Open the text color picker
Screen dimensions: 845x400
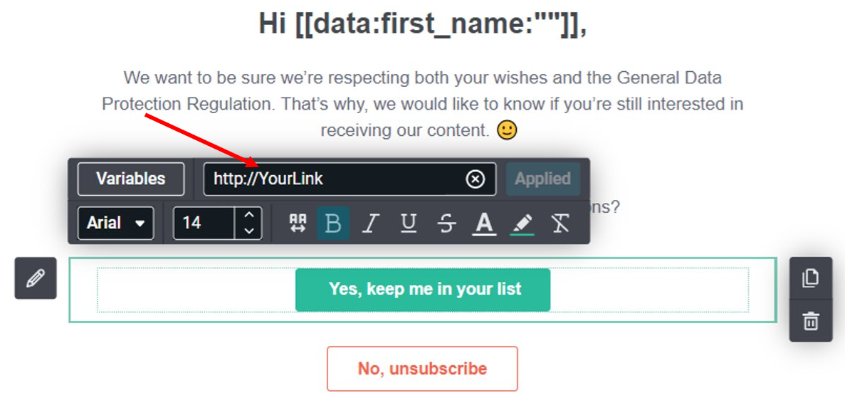pyautogui.click(x=485, y=223)
